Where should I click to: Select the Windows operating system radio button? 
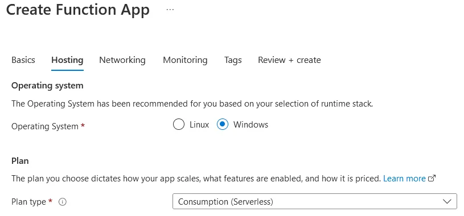223,124
